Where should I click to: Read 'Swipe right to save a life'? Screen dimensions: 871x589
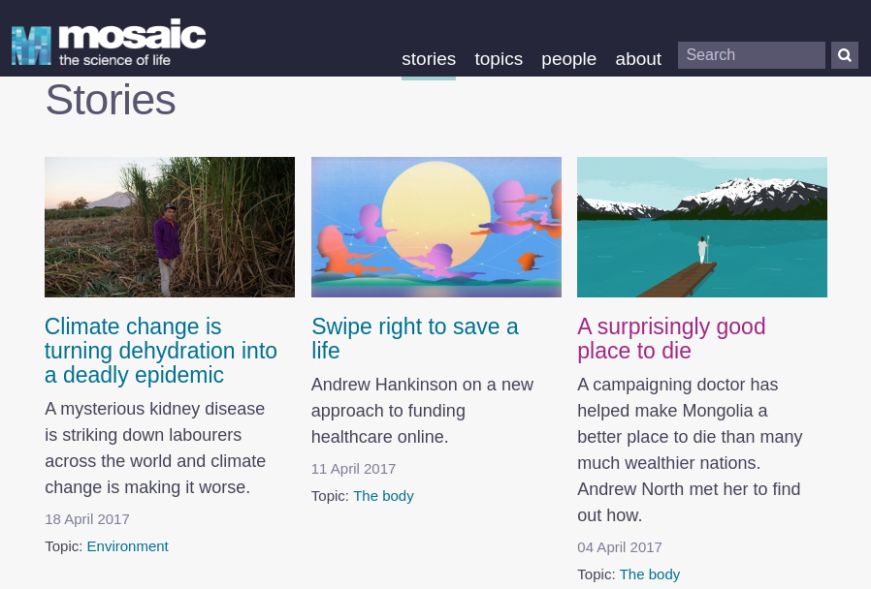tap(415, 338)
